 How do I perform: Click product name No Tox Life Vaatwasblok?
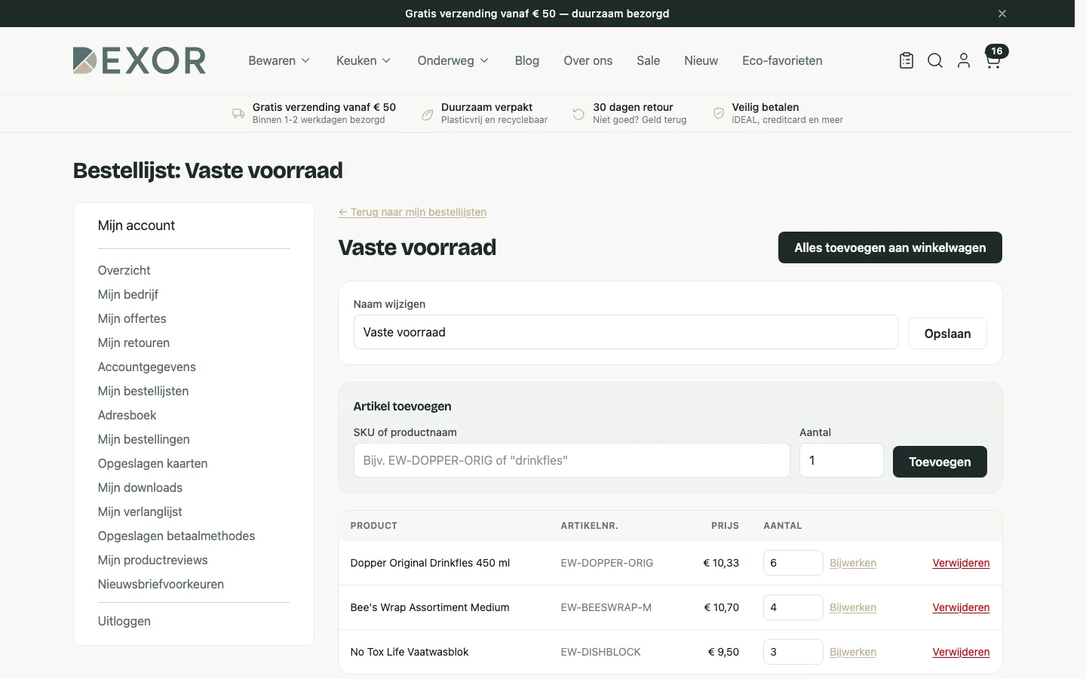pos(410,652)
